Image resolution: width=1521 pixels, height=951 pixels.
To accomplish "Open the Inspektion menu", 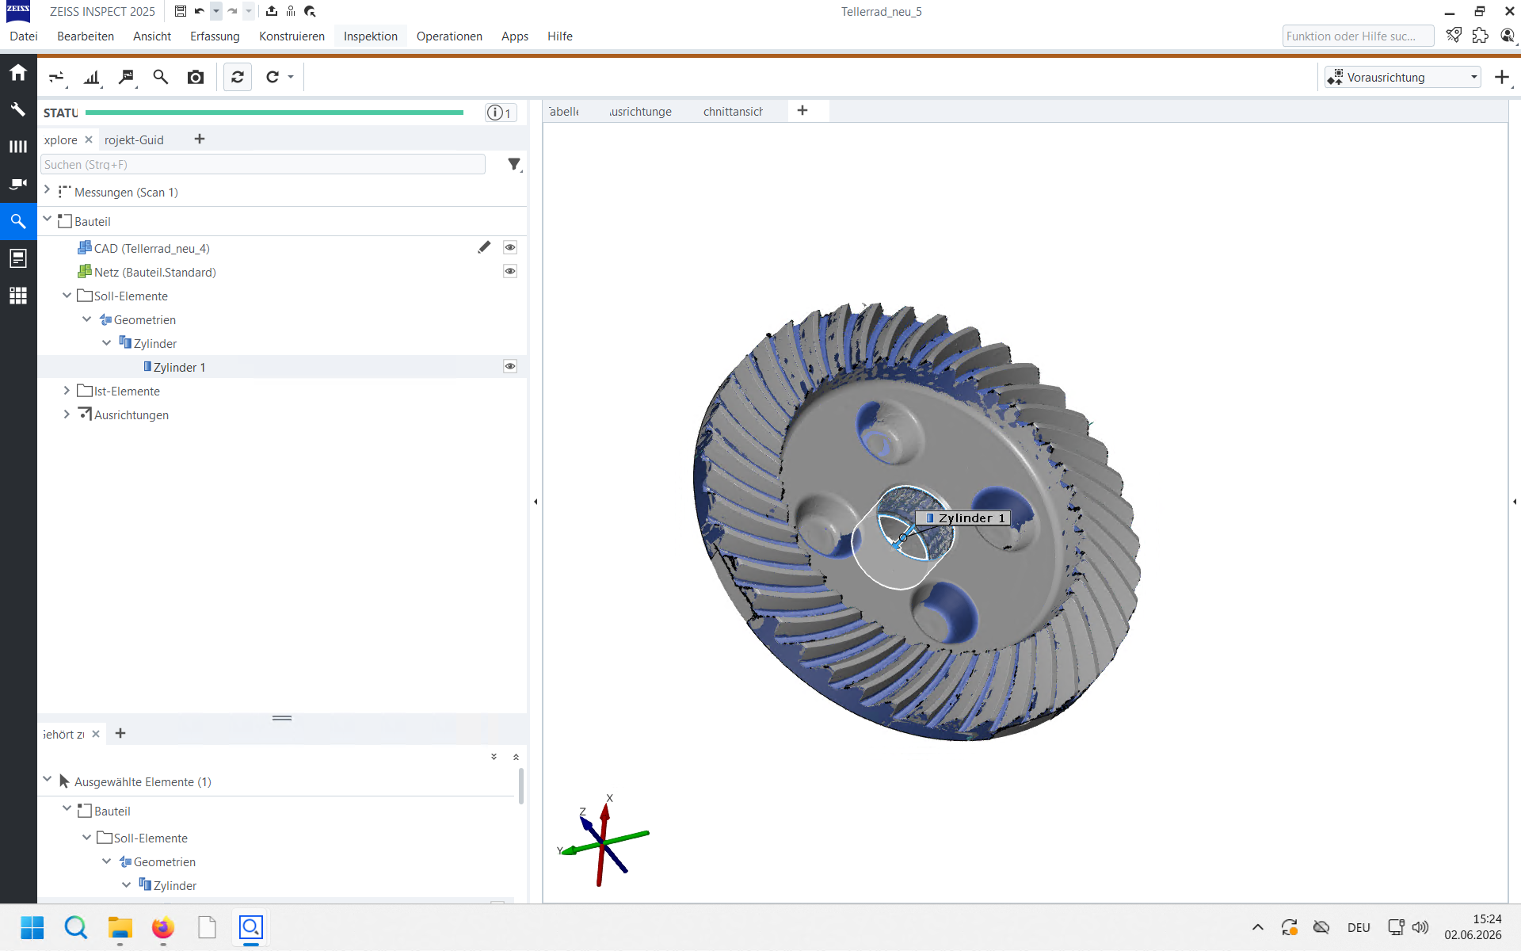I will click(x=371, y=36).
